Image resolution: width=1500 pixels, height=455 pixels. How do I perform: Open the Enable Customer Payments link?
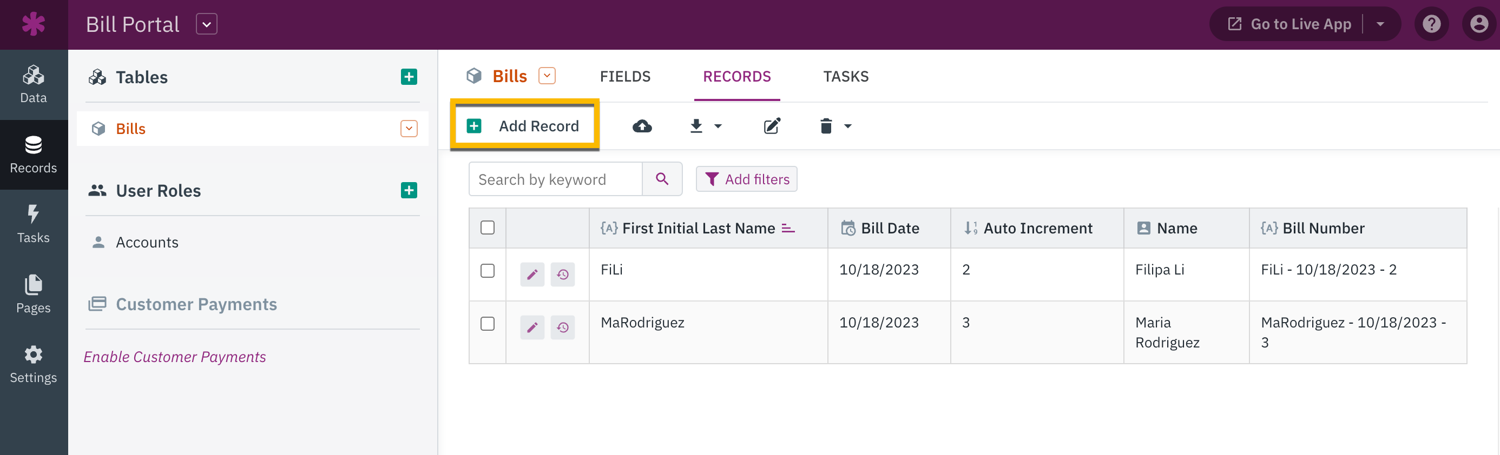(x=175, y=357)
